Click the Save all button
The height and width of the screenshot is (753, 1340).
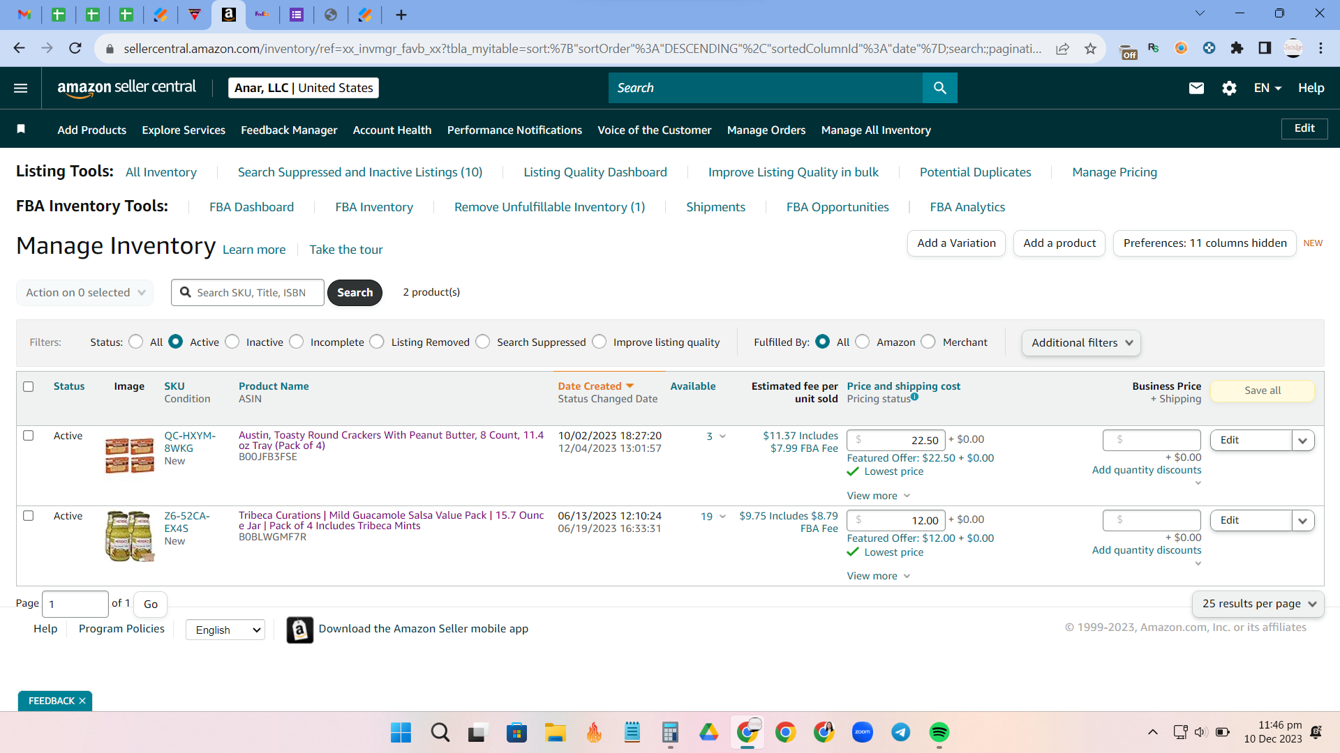pos(1263,390)
